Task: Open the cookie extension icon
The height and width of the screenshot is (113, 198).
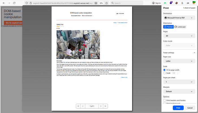Action: (x=177, y=3)
